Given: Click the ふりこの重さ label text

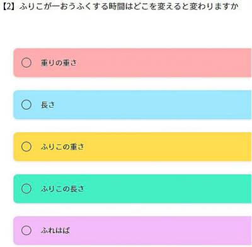Looking at the screenshot, I should click(62, 147).
